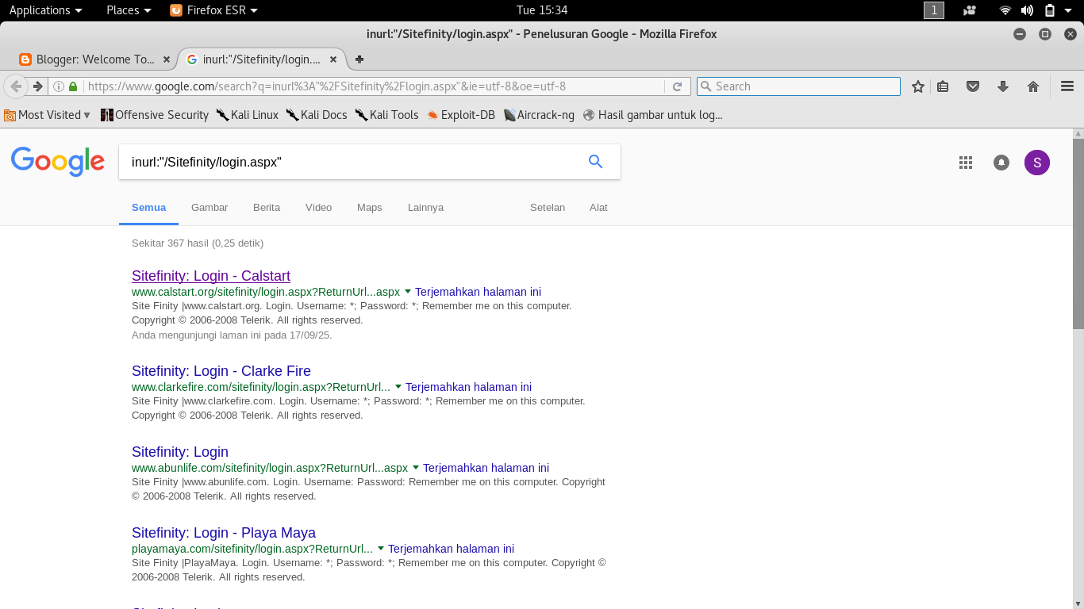Translate the playamaya.com result page
Image resolution: width=1084 pixels, height=609 pixels.
click(x=451, y=549)
